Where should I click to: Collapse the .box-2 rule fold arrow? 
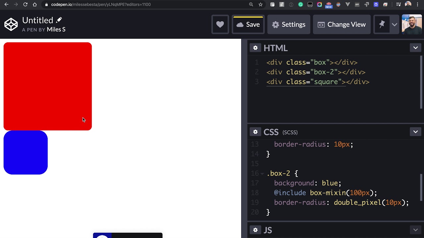(262, 174)
